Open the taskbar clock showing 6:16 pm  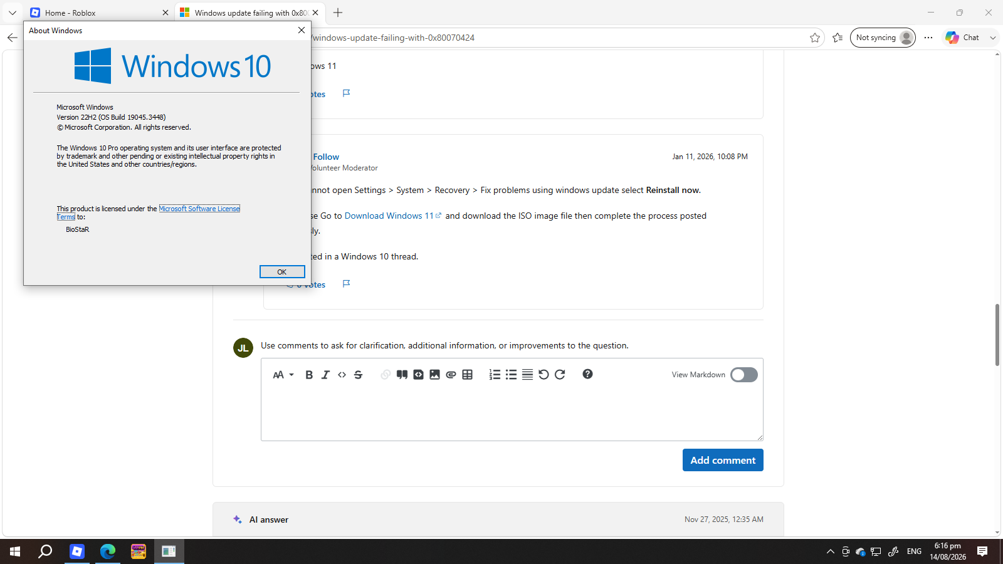(x=948, y=551)
